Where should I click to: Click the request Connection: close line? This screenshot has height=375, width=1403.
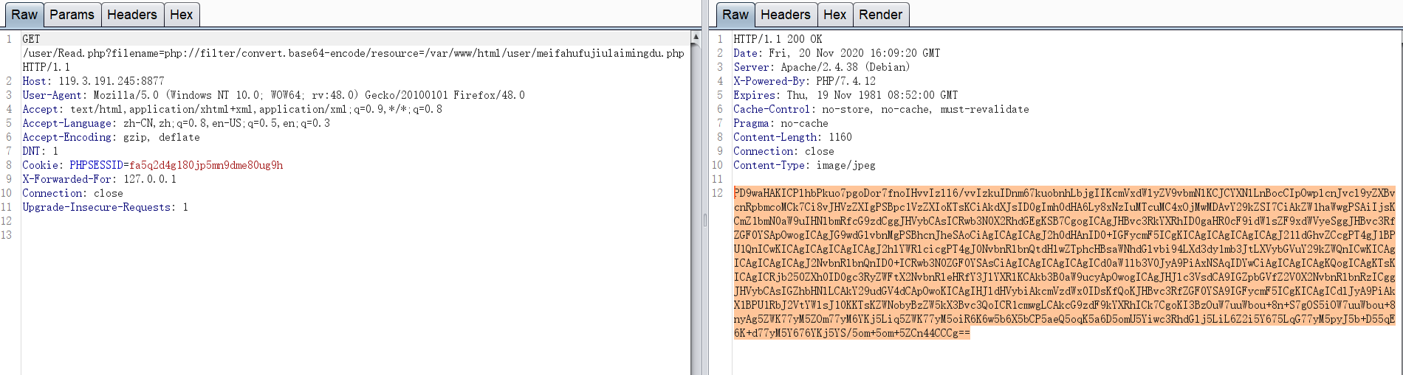72,193
